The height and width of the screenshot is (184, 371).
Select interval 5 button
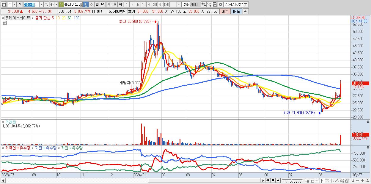coord(138,4)
